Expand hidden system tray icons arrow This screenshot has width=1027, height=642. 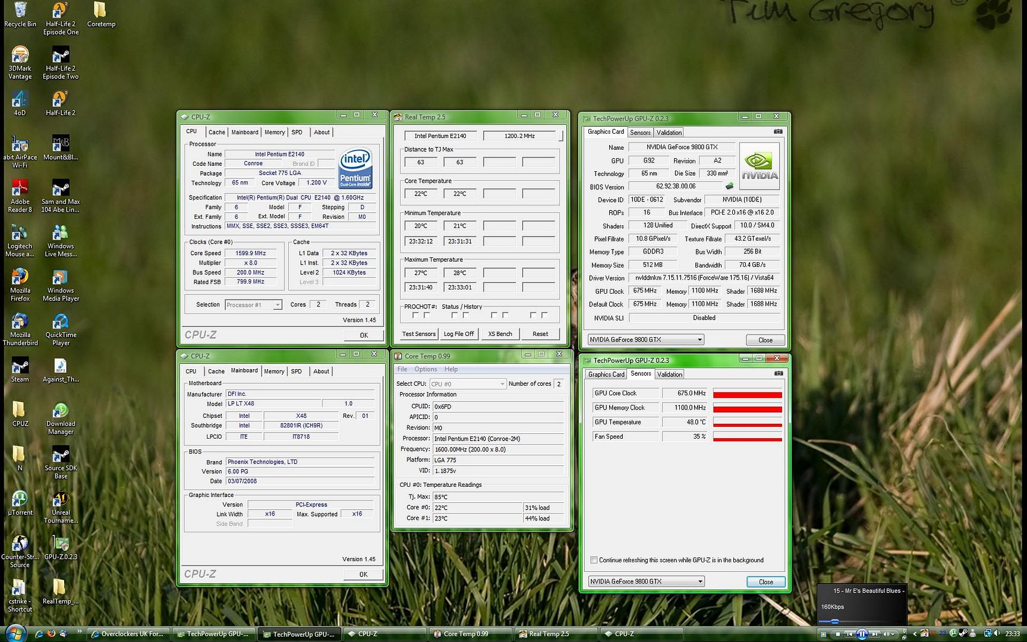click(915, 634)
